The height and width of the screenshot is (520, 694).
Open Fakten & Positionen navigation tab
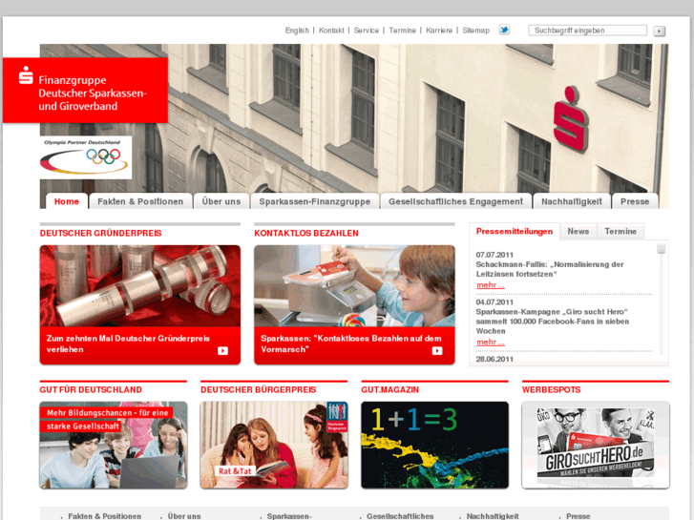[140, 201]
